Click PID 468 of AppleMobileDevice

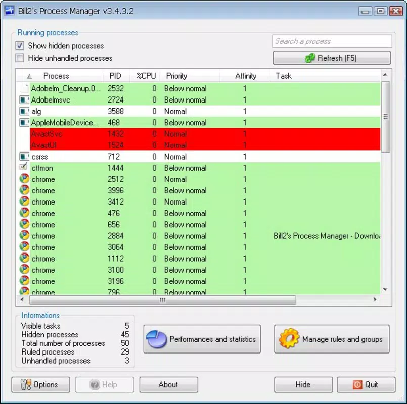tap(114, 122)
